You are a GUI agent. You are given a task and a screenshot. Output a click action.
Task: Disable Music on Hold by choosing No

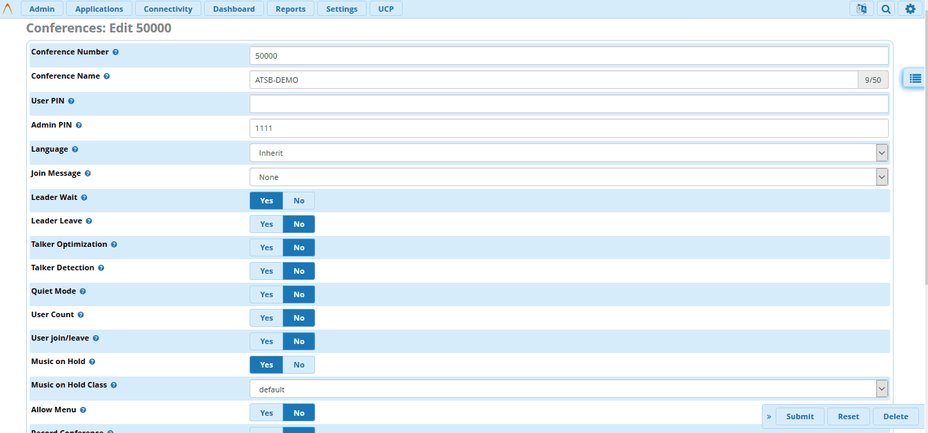click(299, 365)
